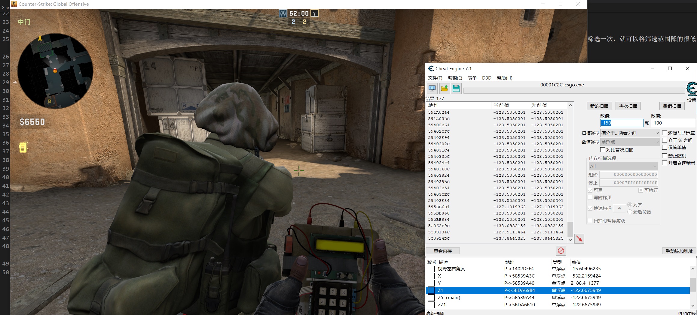697x315 pixels.
Task: Toggle the 可执行 checkbox
Action: [x=641, y=190]
